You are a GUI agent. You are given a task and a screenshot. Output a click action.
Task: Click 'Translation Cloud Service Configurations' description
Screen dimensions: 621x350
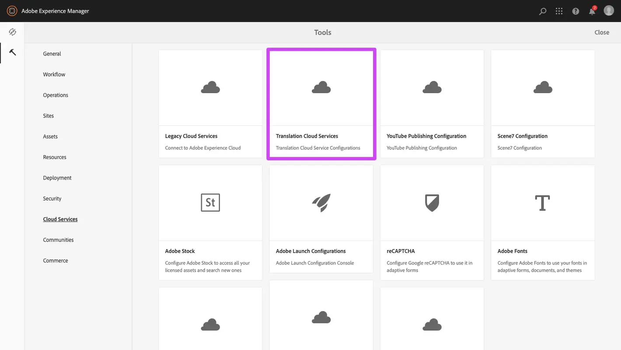click(x=318, y=148)
